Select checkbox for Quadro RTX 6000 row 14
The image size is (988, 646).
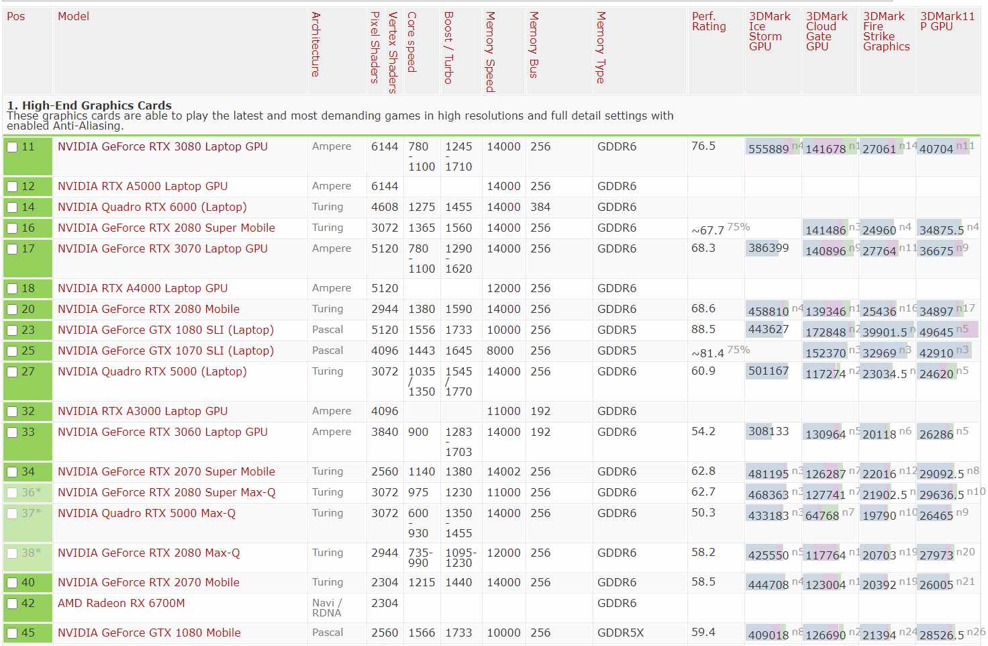[x=12, y=207]
